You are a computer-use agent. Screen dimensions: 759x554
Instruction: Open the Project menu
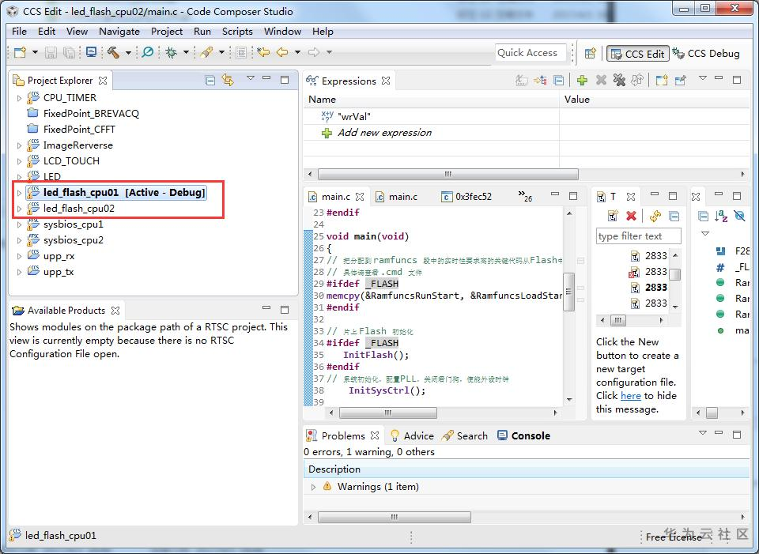pyautogui.click(x=167, y=32)
